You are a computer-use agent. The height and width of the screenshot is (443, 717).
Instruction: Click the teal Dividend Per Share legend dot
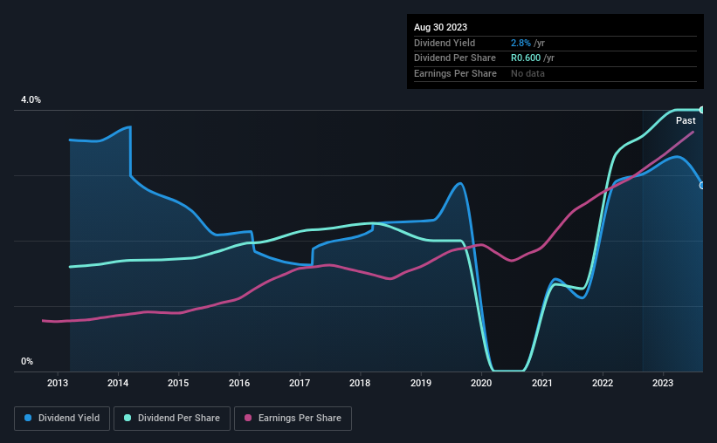pos(128,418)
